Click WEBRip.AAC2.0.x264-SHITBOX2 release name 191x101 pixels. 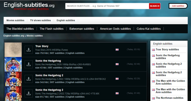[x=70, y=79]
